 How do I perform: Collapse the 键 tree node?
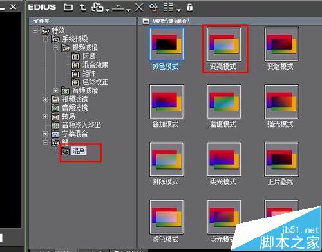tap(46, 142)
